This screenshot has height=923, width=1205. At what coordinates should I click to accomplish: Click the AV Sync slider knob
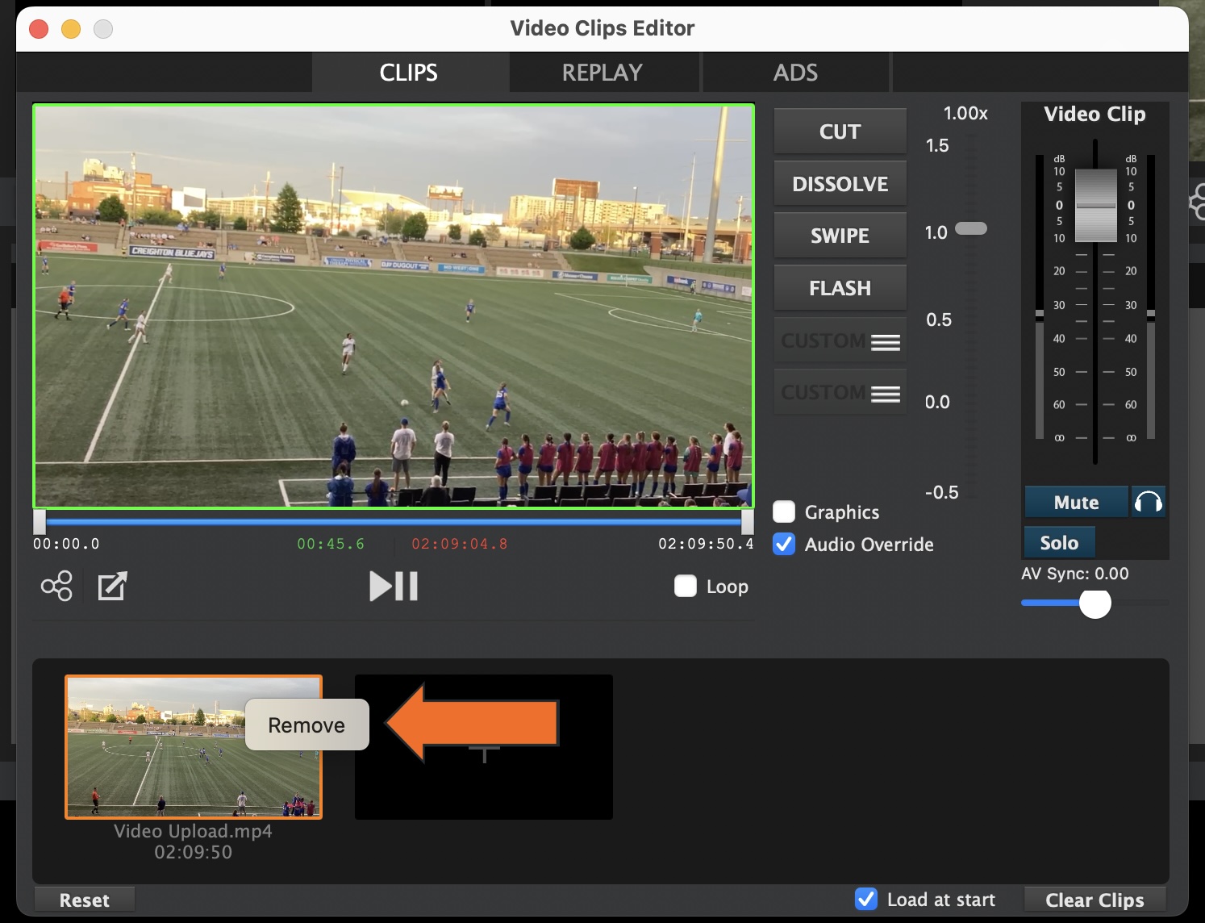pyautogui.click(x=1095, y=603)
